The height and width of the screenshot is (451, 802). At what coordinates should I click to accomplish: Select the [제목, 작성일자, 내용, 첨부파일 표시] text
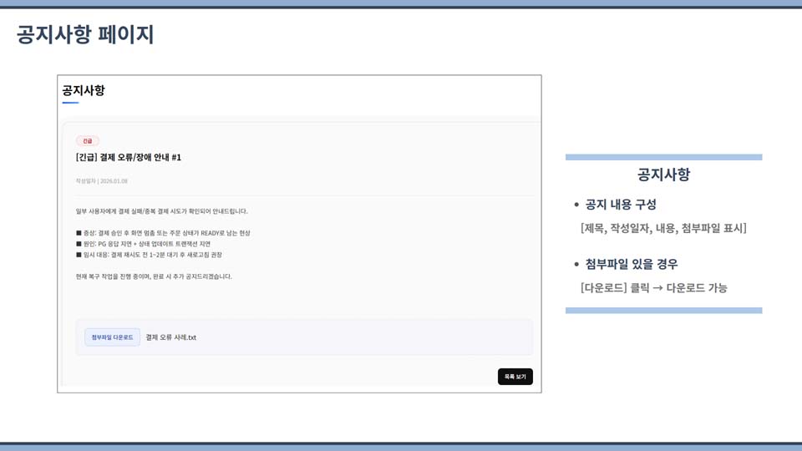[x=663, y=228]
